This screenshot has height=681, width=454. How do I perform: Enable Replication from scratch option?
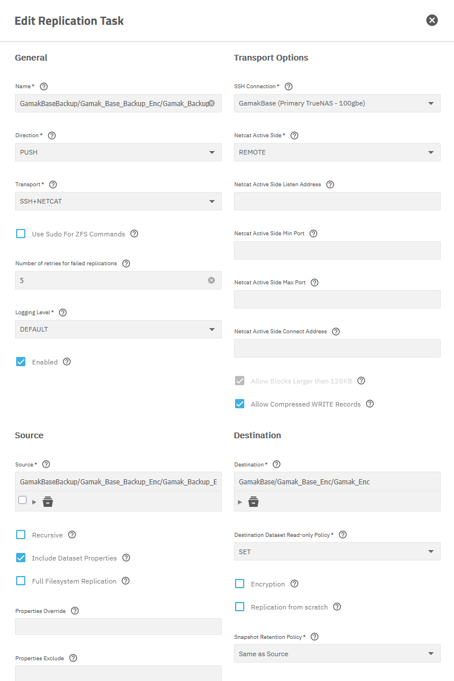tap(240, 607)
